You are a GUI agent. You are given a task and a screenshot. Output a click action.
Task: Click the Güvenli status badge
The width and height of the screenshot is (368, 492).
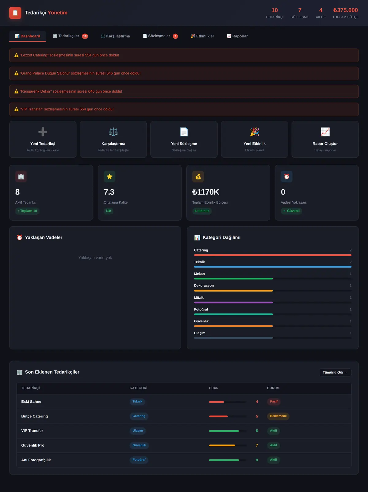[x=291, y=211]
